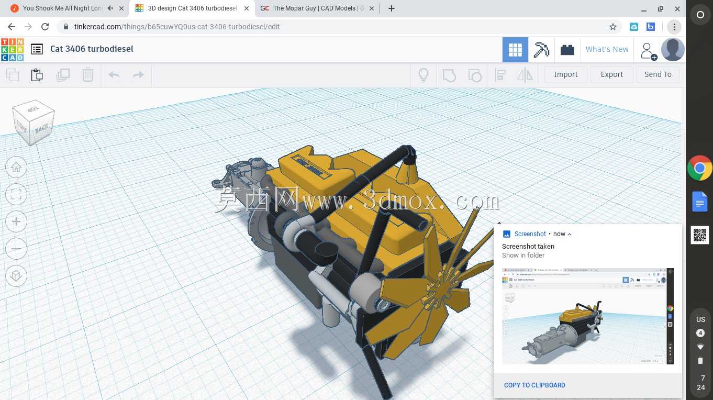Open the design list menu icon
713x400 pixels.
tap(37, 49)
